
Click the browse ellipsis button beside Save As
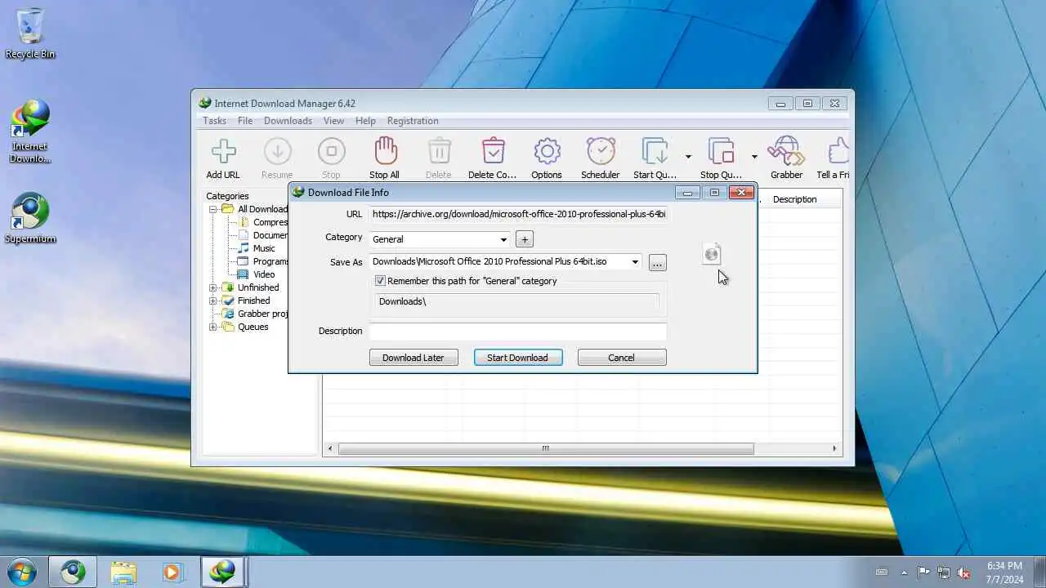tap(658, 263)
